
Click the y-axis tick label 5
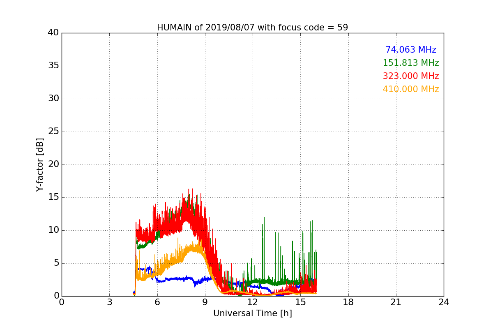coord(56,263)
